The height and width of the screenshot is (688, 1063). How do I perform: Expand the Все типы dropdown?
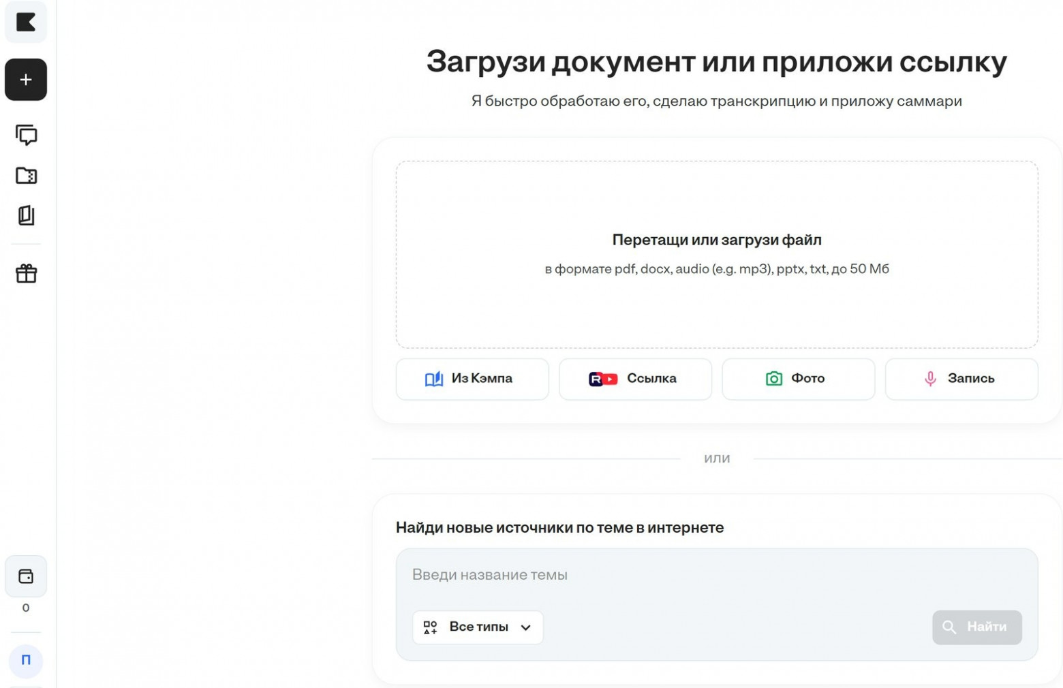point(478,627)
